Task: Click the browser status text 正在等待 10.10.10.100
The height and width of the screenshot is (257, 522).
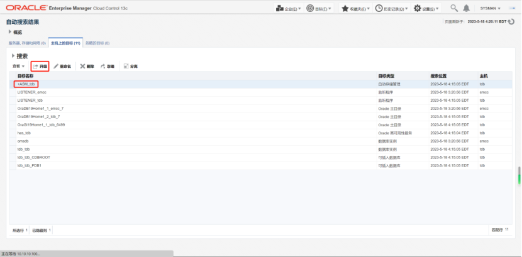Action: point(21,254)
